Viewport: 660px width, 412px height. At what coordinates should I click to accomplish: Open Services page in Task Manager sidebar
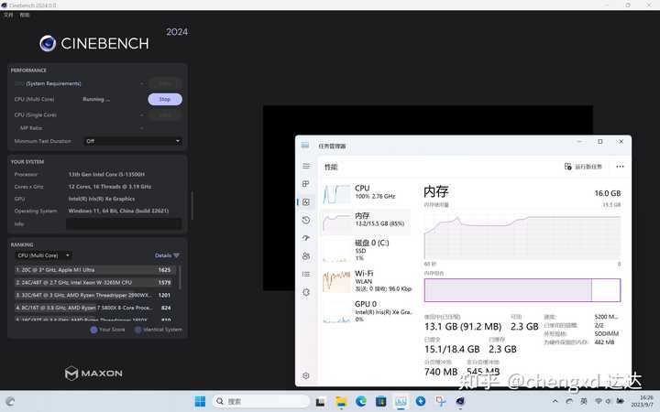tap(306, 292)
